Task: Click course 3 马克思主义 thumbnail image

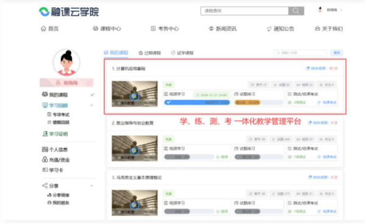Action: pyautogui.click(x=134, y=203)
